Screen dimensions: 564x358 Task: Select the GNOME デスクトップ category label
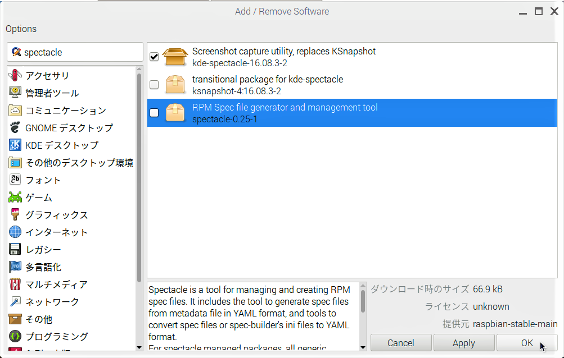point(69,128)
